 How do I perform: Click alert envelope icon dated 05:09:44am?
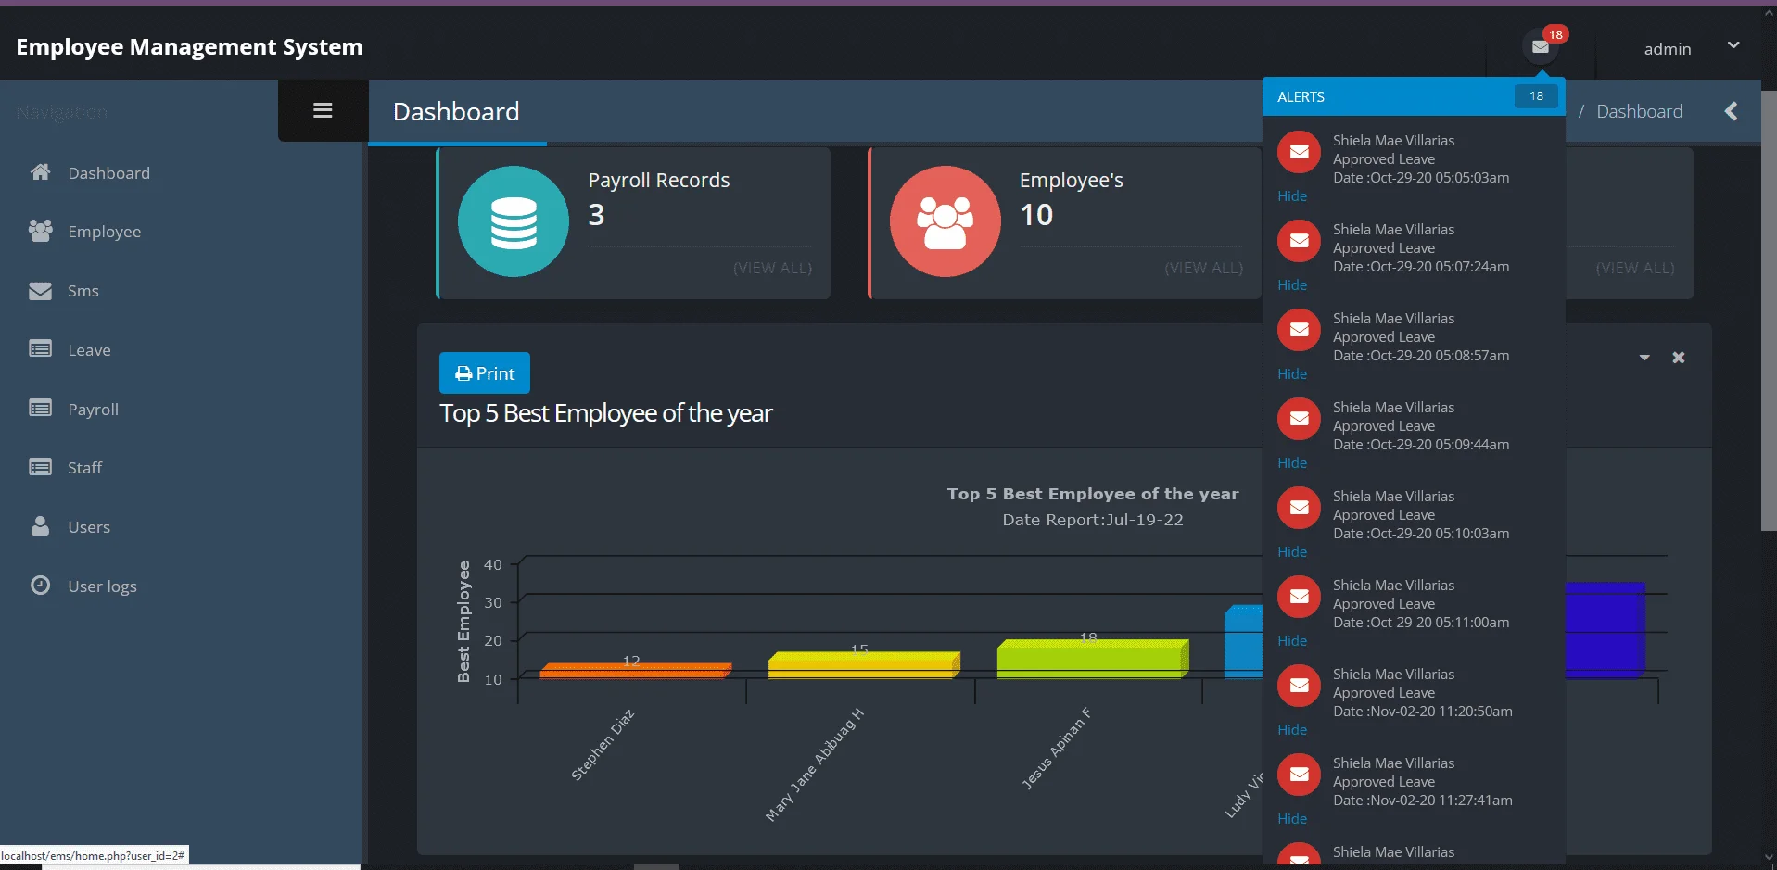pos(1299,419)
